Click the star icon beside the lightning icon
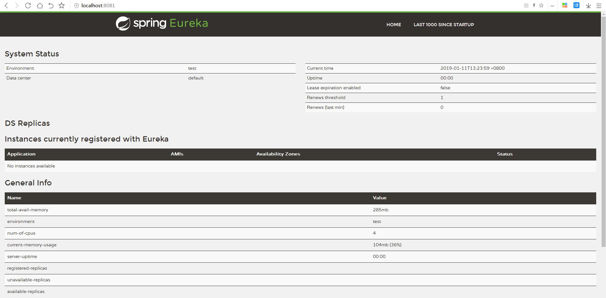The image size is (606, 298). pyautogui.click(x=541, y=6)
